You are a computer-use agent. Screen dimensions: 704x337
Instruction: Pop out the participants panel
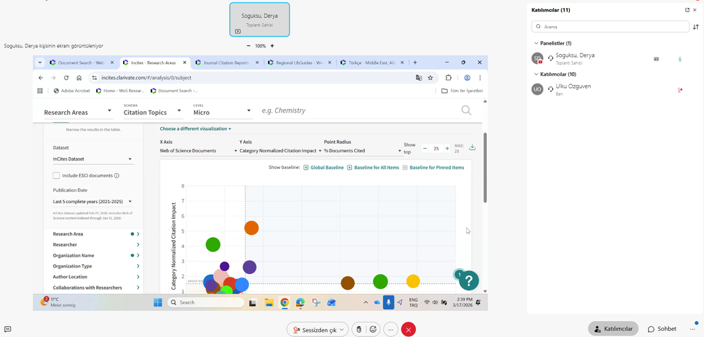(687, 10)
